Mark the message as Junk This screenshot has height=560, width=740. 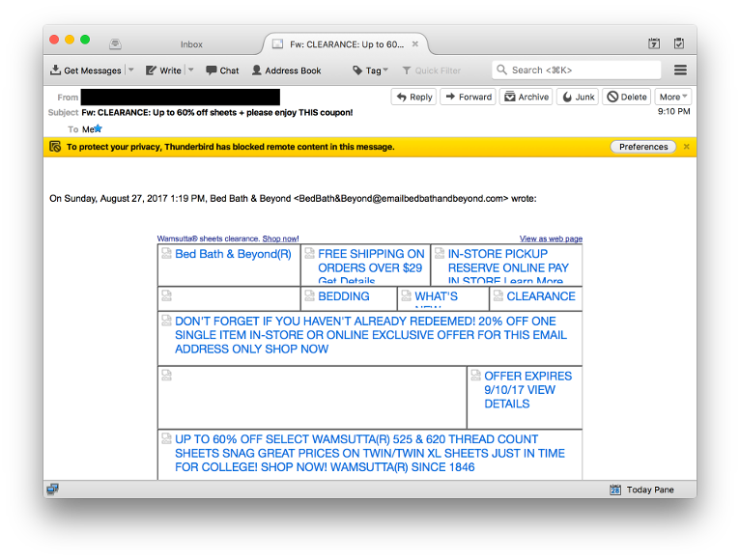(578, 97)
